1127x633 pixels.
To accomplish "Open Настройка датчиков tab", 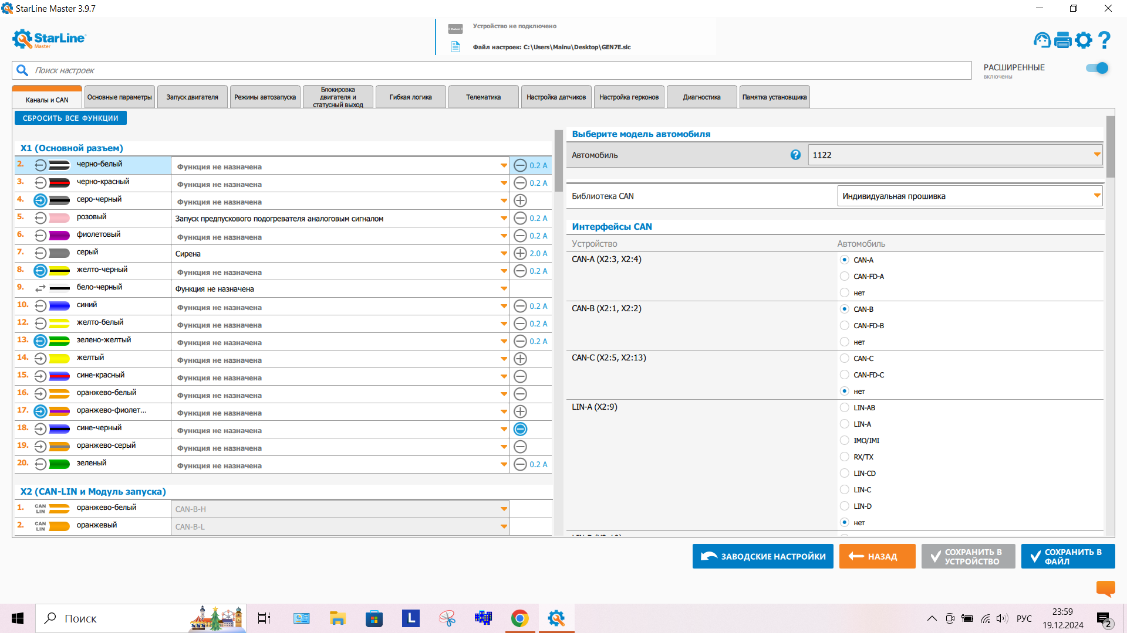I will click(x=556, y=97).
